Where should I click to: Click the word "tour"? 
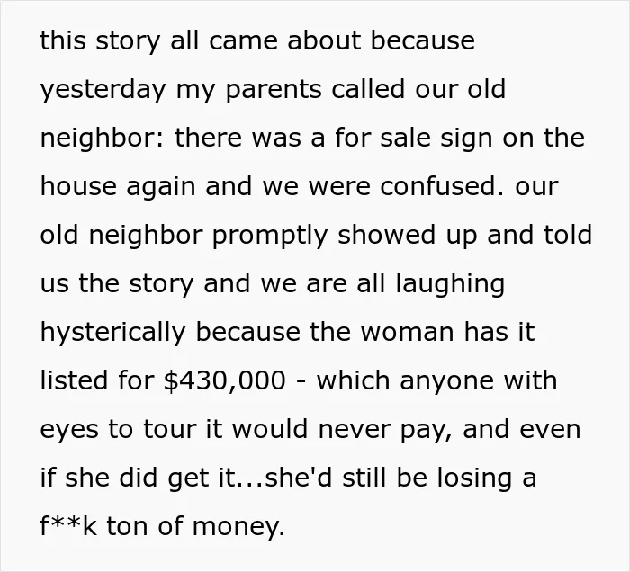(x=170, y=429)
